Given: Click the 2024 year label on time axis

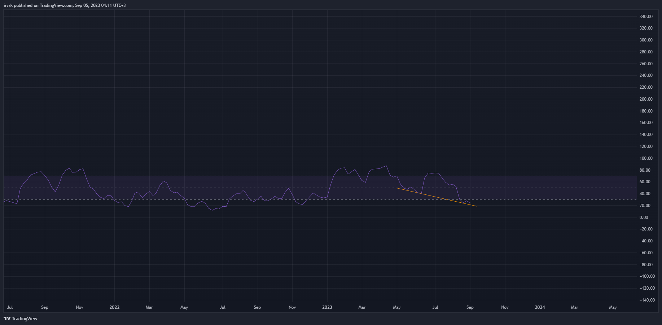Looking at the screenshot, I should [x=540, y=307].
